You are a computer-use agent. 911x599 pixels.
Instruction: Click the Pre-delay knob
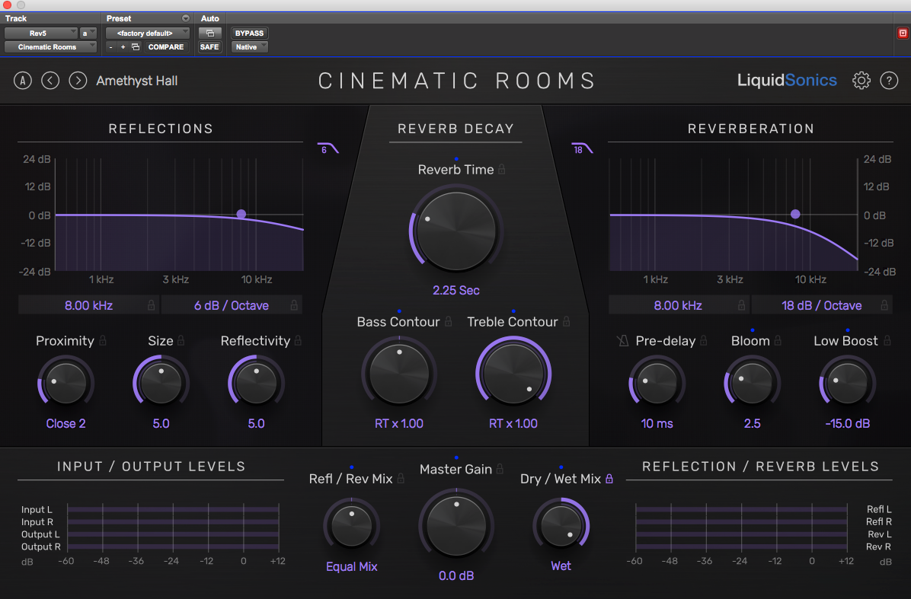point(657,383)
